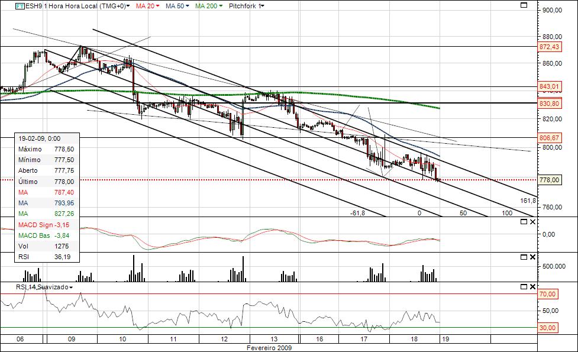Click the Fevereiro 2009 month label
578x352 pixels.
[269, 348]
